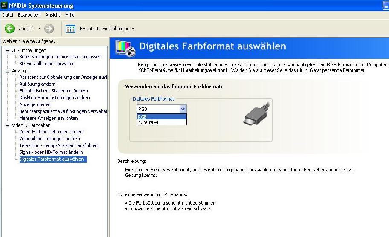Click the Wählen Sie eine Aufgabe heading
Viewport: 389px width, 237px height.
pyautogui.click(x=30, y=41)
